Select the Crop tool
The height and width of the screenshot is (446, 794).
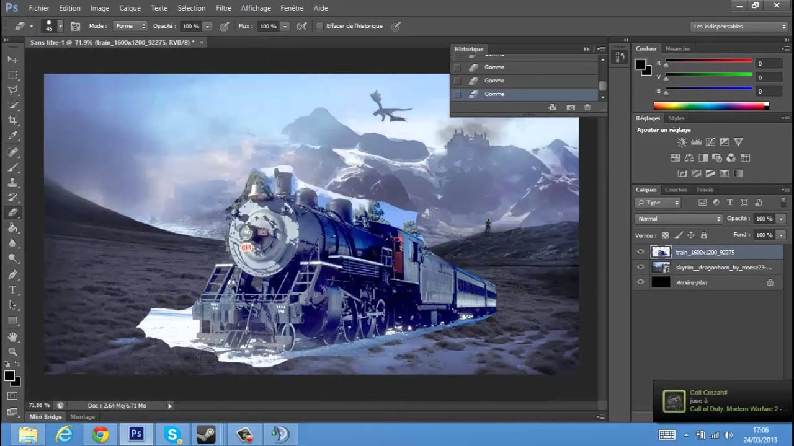(x=12, y=121)
